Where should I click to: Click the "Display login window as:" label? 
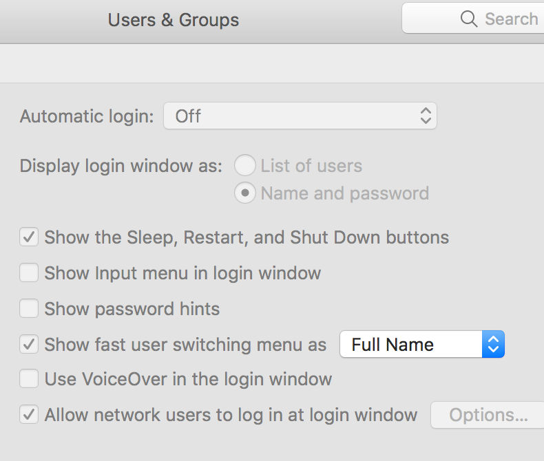121,166
